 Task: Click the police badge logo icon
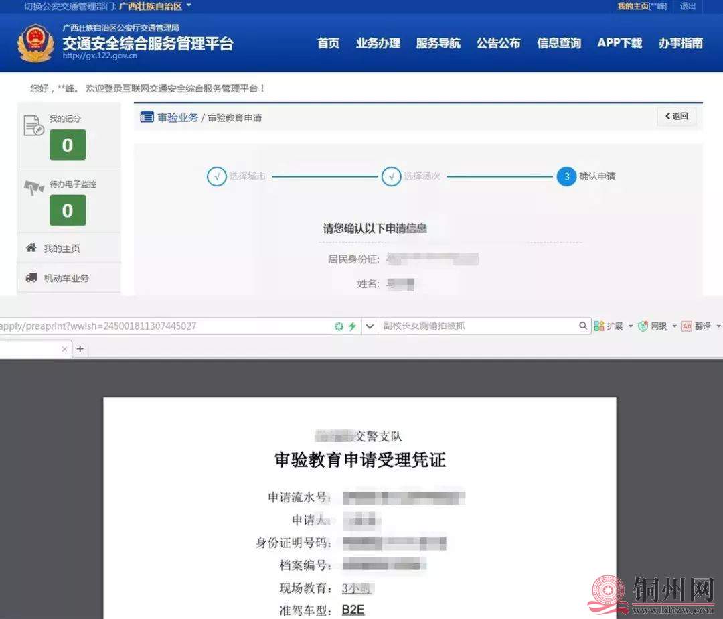click(x=35, y=43)
